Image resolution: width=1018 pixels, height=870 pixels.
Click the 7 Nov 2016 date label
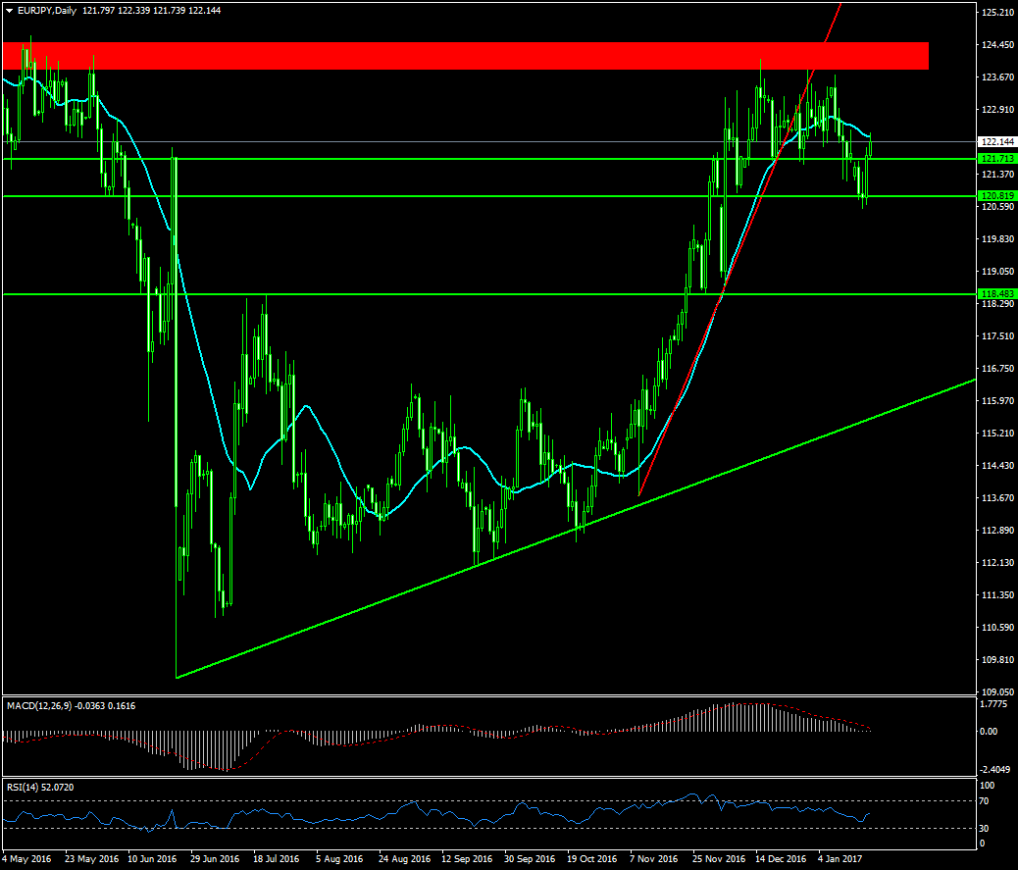[x=654, y=859]
